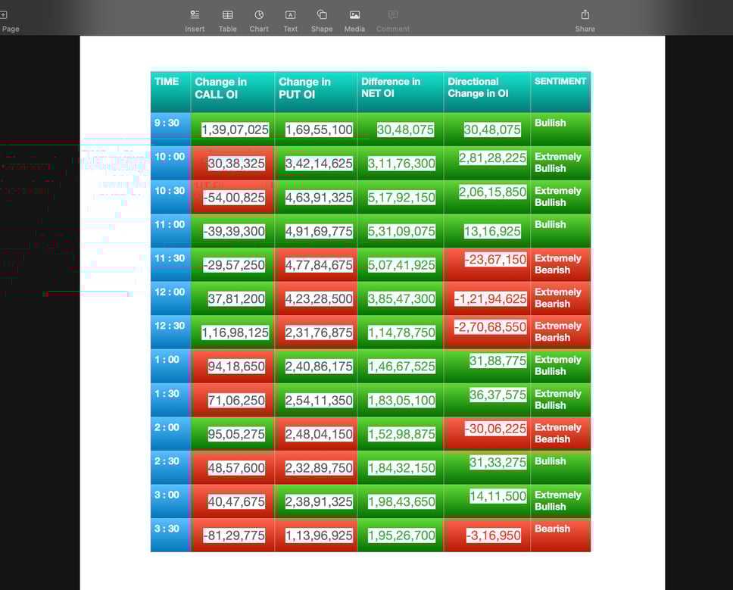Select the 3 : 30 time cell
Viewport: 733px width, 590px height.
pyautogui.click(x=170, y=535)
